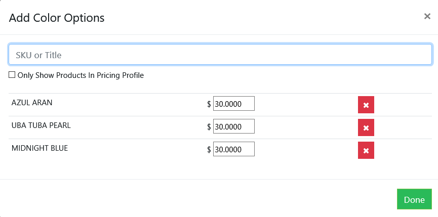Enable Only Show Products In Pricing Profile checkbox
The height and width of the screenshot is (217, 438).
pos(12,75)
